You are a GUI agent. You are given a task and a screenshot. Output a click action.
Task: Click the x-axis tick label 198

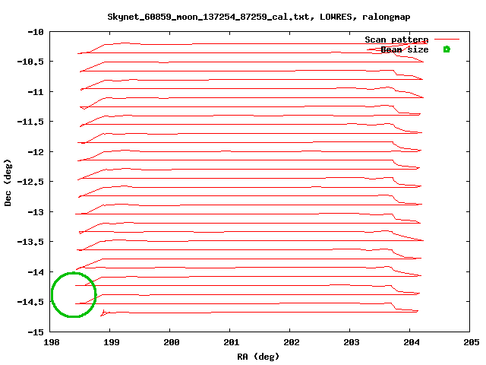(x=52, y=342)
